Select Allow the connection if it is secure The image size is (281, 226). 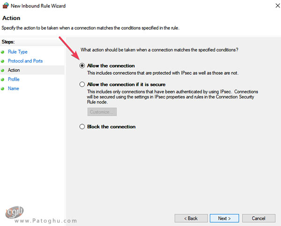(82, 85)
